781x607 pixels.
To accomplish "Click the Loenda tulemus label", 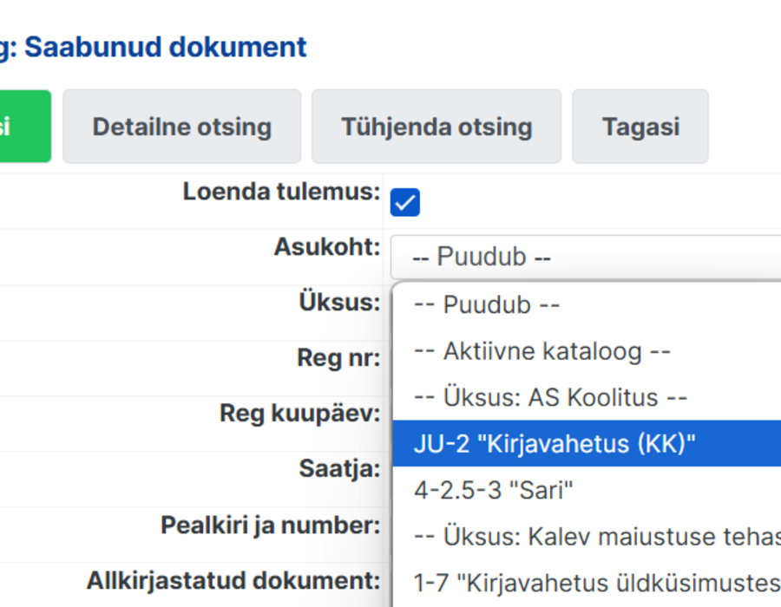I will (281, 192).
